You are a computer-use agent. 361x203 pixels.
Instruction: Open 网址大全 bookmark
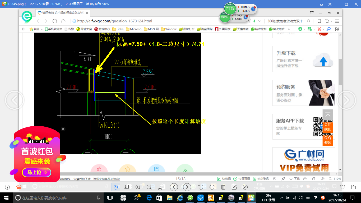coord(84,29)
